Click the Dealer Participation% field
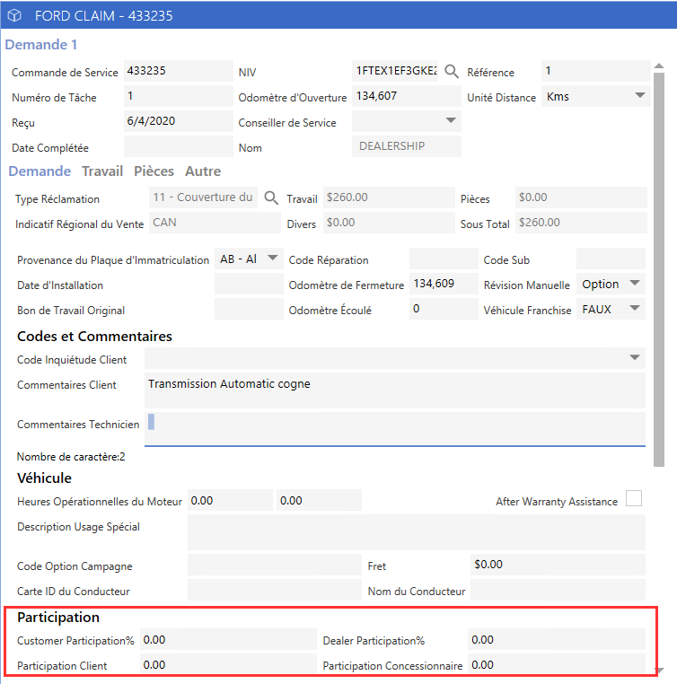Screen dimensions: 677x684 [556, 639]
